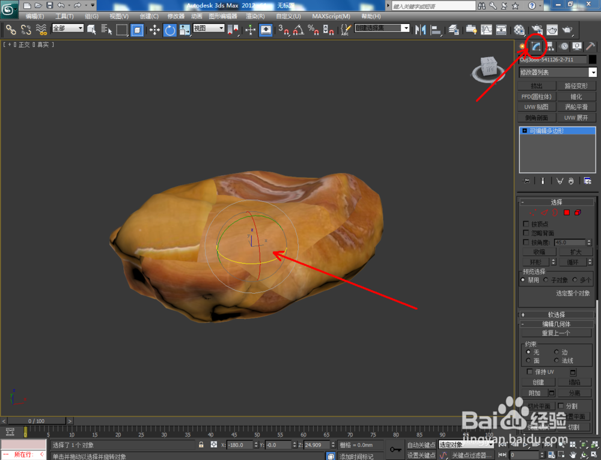Switch to the Create panel tab
This screenshot has height=460, width=601.
coord(522,46)
